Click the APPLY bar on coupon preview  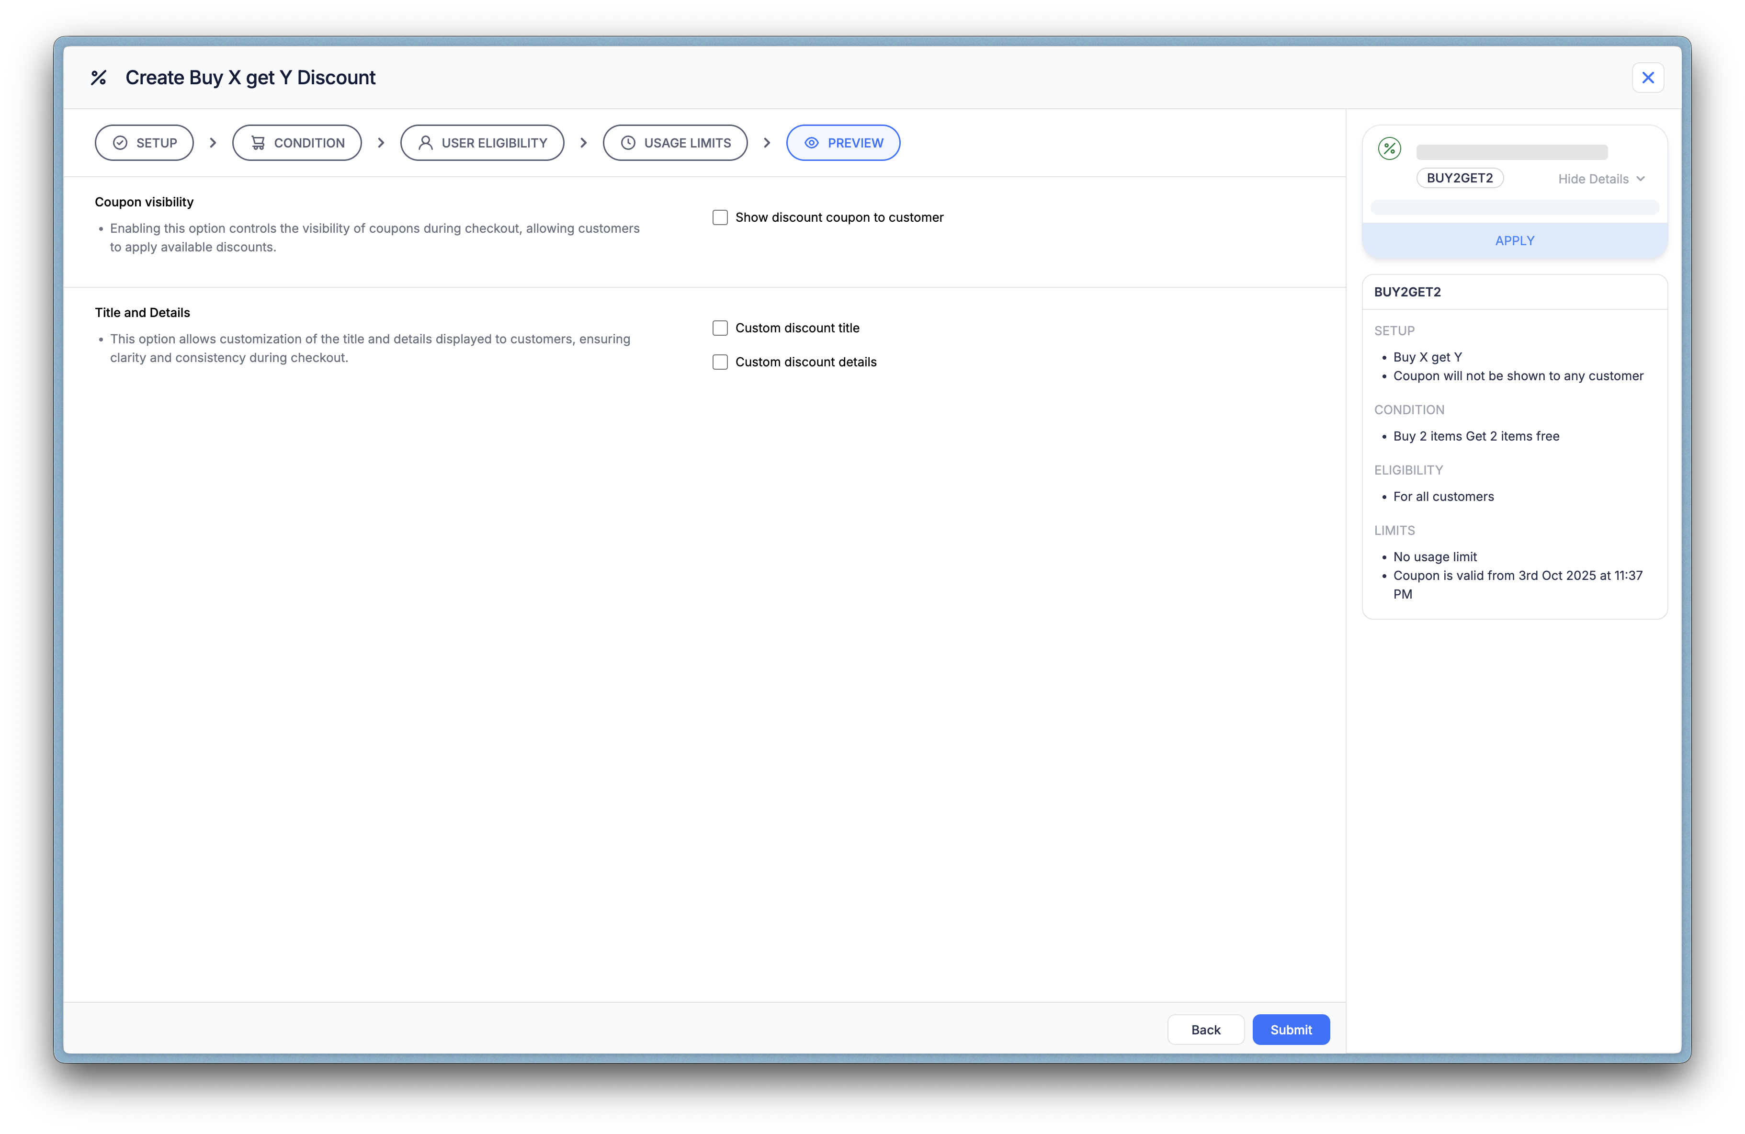click(1515, 240)
